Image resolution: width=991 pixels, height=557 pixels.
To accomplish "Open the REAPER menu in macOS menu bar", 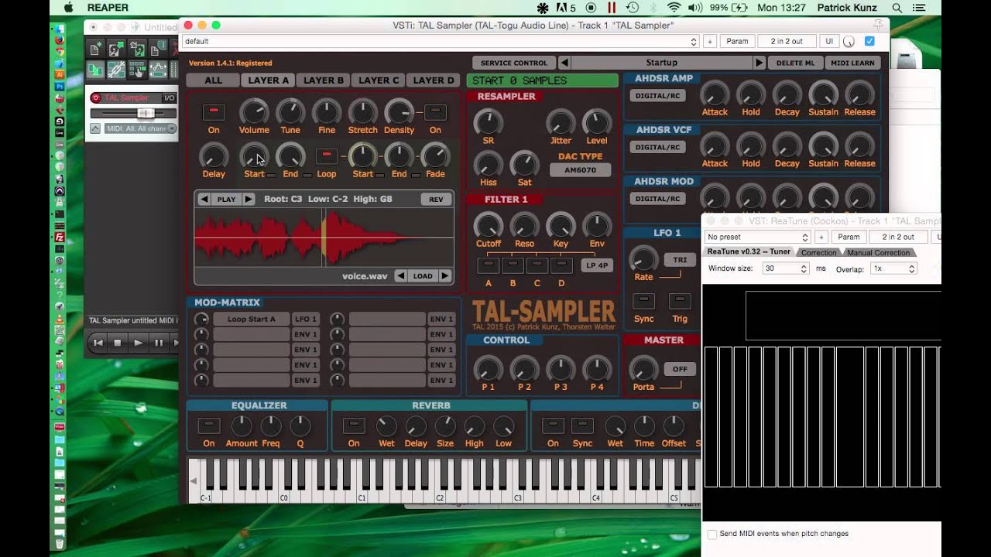I will tap(108, 8).
